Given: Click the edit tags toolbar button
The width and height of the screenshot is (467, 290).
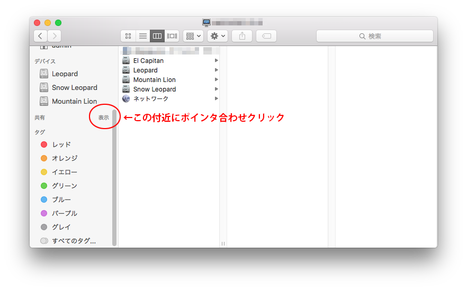Looking at the screenshot, I should coord(266,36).
